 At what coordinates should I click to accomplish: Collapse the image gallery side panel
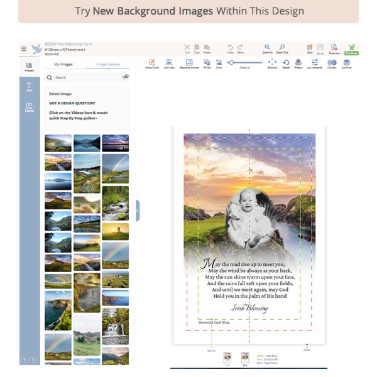click(x=138, y=210)
